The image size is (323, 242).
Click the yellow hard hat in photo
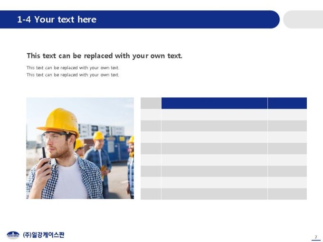pyautogui.click(x=58, y=122)
